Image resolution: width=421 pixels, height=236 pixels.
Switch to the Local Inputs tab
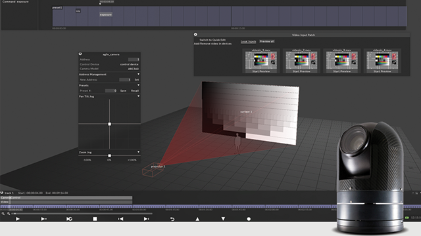coord(248,41)
